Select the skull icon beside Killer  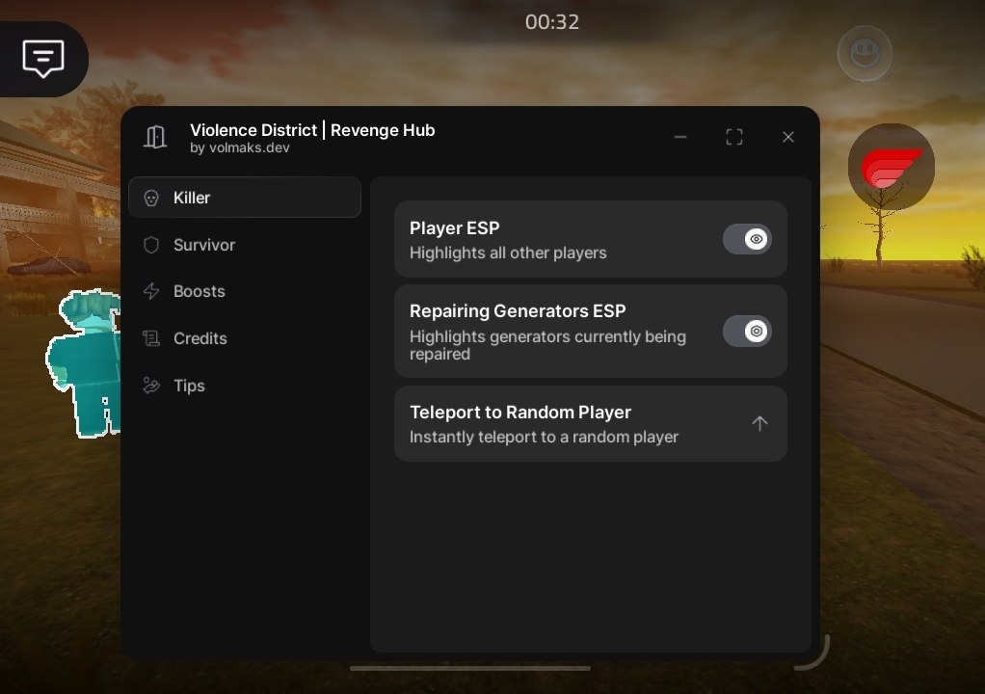150,198
